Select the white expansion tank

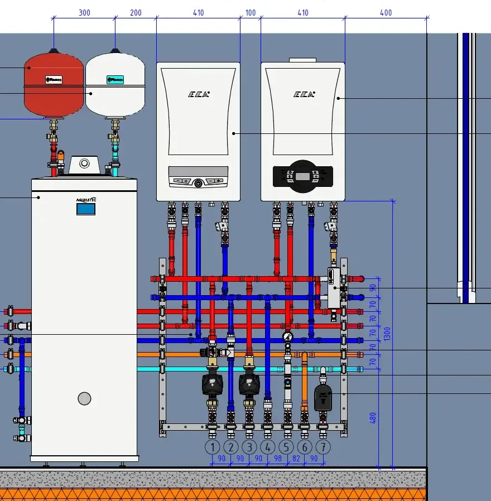coord(115,84)
